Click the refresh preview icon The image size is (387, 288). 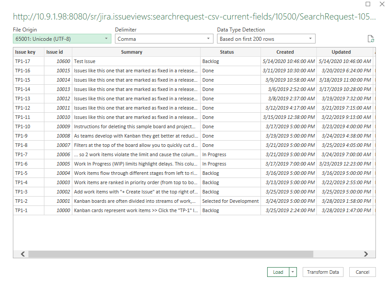click(x=371, y=39)
